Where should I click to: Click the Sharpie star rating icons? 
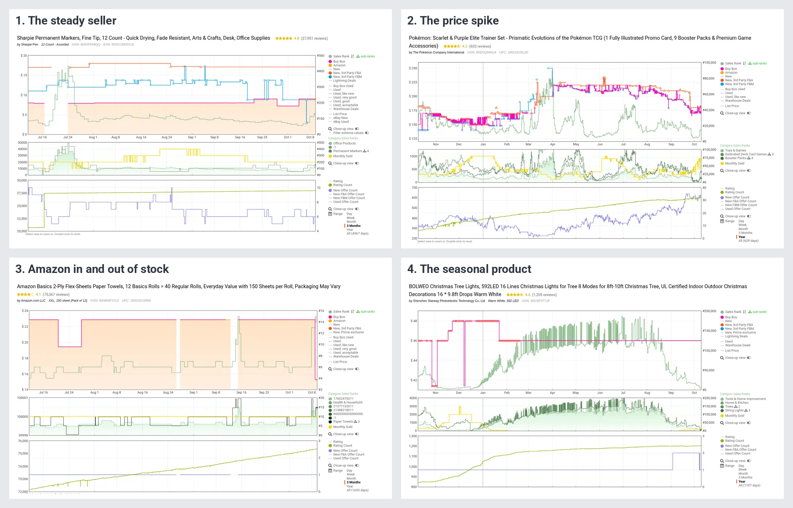pos(283,38)
